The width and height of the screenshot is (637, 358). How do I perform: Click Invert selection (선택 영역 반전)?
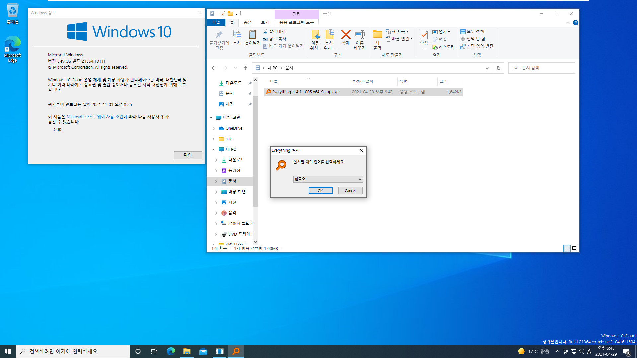pyautogui.click(x=477, y=46)
